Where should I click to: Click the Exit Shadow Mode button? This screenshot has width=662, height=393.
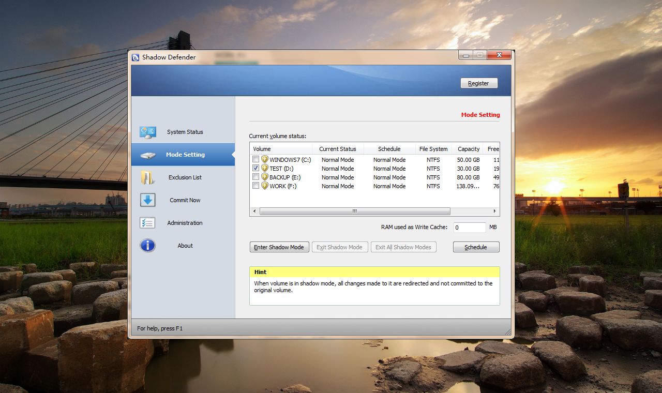point(340,247)
